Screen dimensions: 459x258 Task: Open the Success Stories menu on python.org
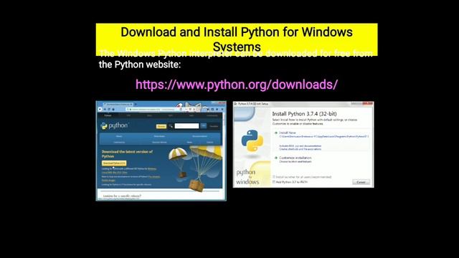coord(159,142)
